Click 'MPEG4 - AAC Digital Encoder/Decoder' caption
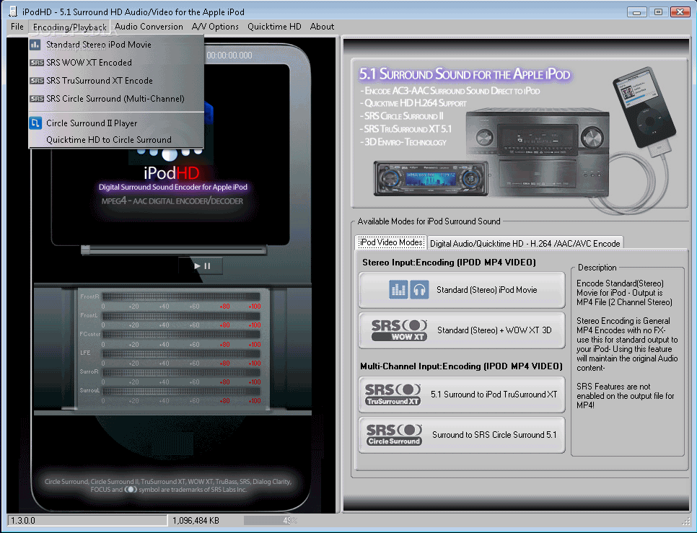 click(172, 201)
